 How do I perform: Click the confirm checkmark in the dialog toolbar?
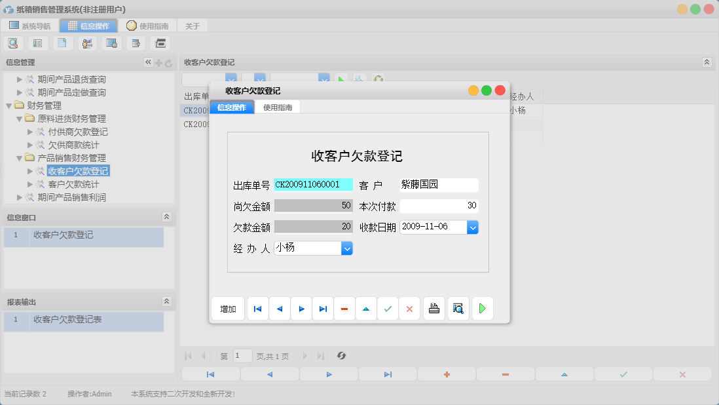388,308
